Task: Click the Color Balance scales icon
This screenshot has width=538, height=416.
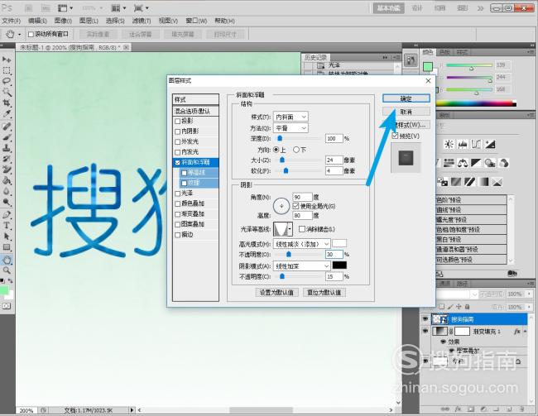Action: pyautogui.click(x=463, y=163)
